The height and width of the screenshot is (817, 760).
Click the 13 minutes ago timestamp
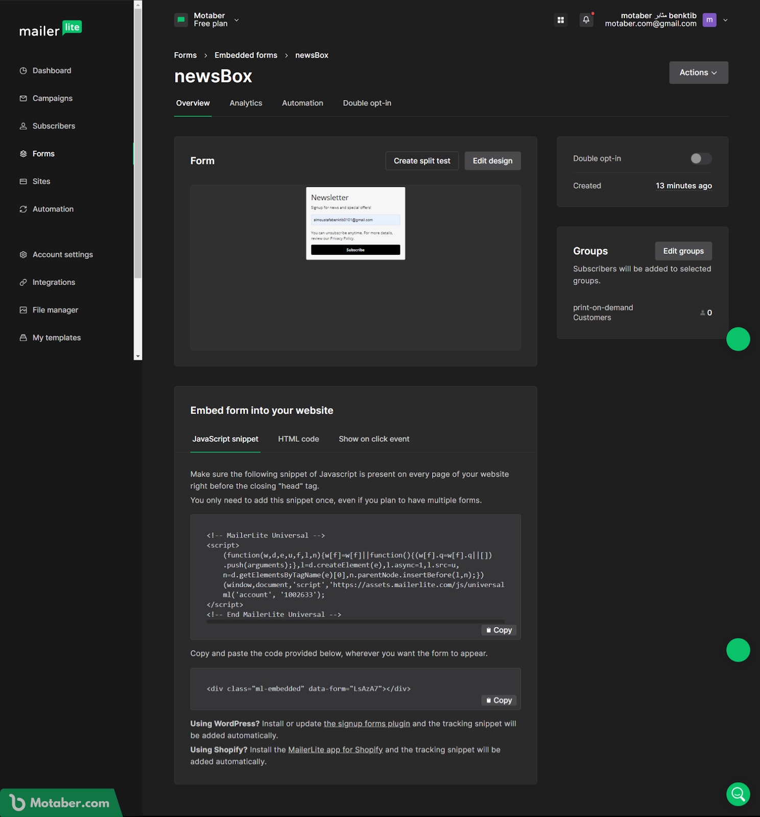coord(683,186)
